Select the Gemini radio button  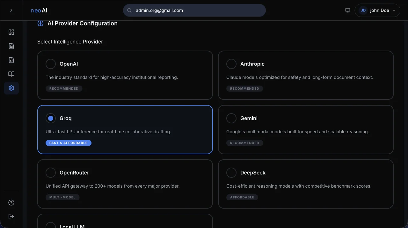231,118
